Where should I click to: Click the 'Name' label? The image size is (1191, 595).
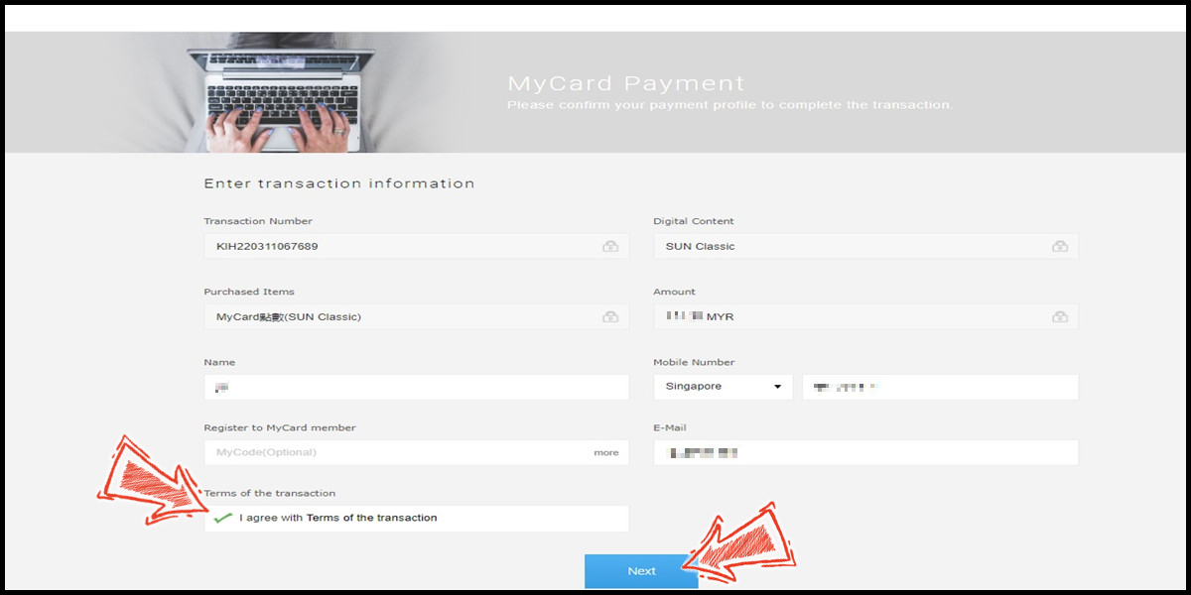coord(220,362)
